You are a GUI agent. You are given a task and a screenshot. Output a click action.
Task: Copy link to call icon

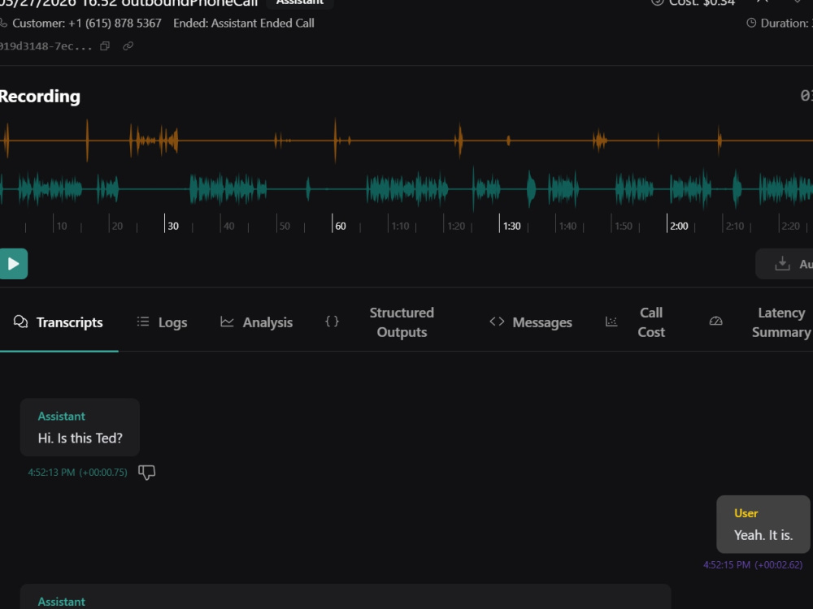(128, 46)
